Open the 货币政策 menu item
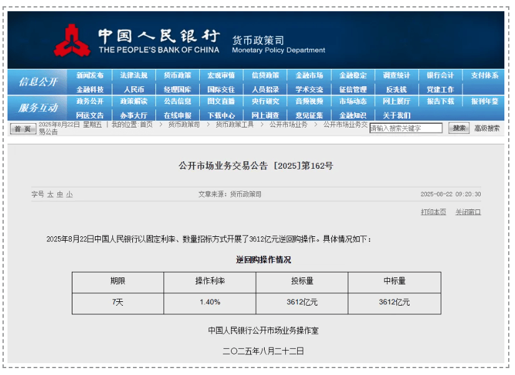The image size is (515, 375). 177,76
